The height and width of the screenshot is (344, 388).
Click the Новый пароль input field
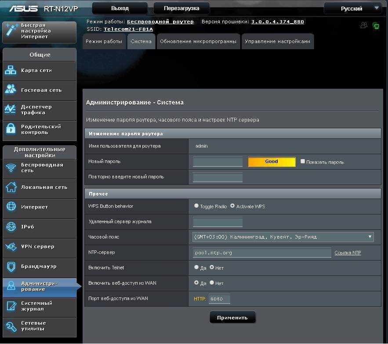(218, 162)
